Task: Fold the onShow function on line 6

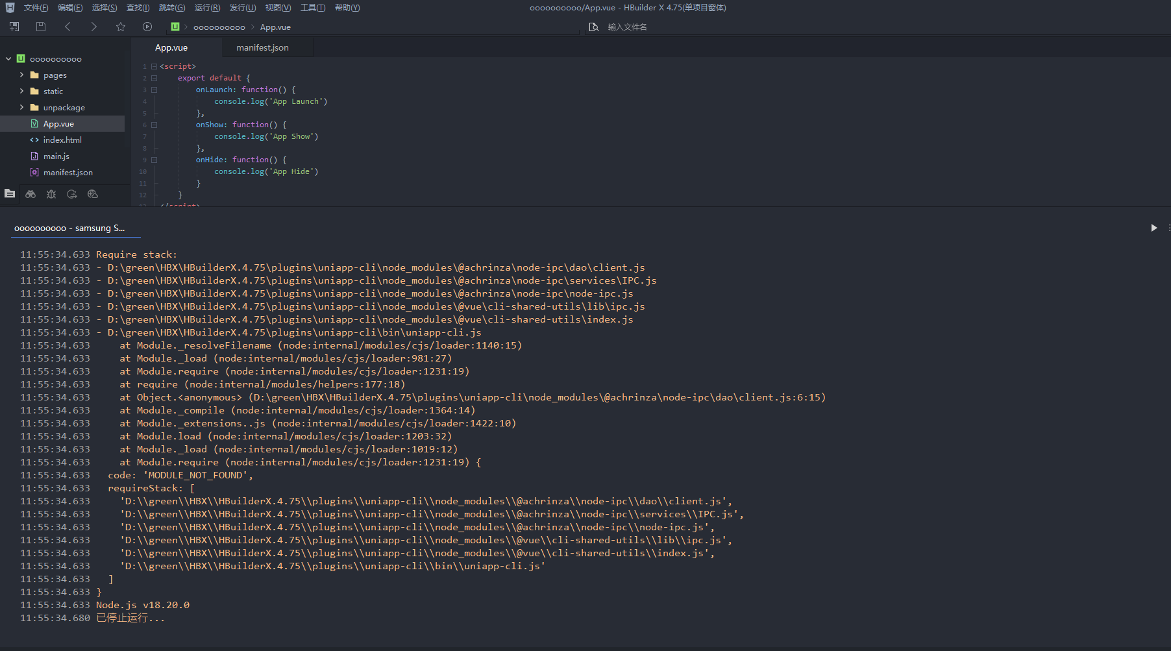Action: [154, 125]
